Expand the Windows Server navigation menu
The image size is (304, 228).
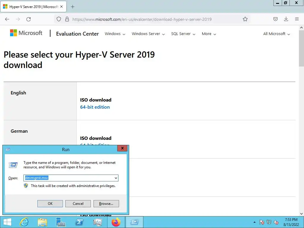[148, 34]
